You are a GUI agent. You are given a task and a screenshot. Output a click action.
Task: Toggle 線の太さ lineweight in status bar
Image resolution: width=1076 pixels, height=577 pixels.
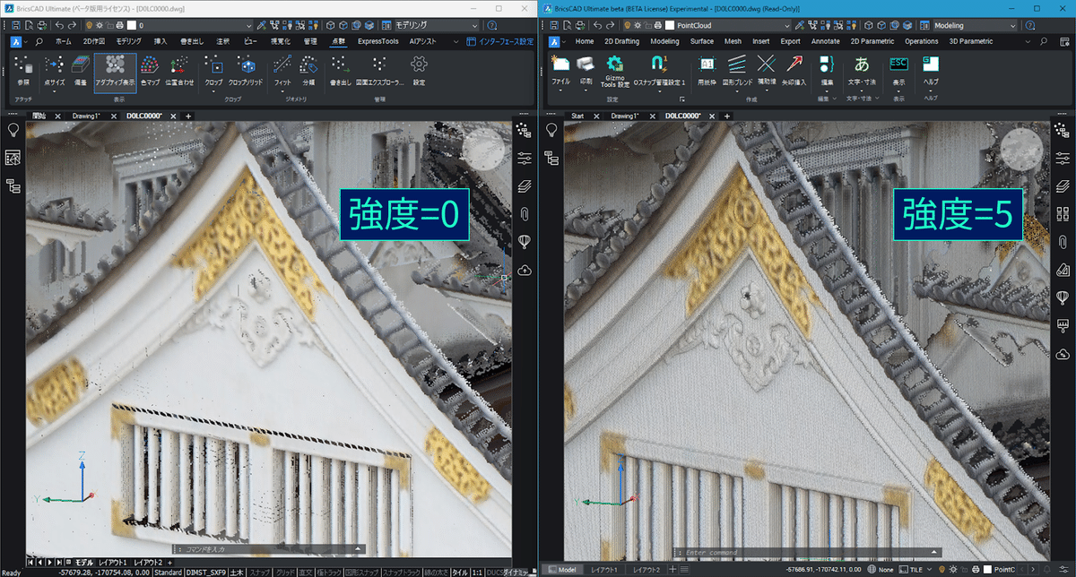[435, 572]
